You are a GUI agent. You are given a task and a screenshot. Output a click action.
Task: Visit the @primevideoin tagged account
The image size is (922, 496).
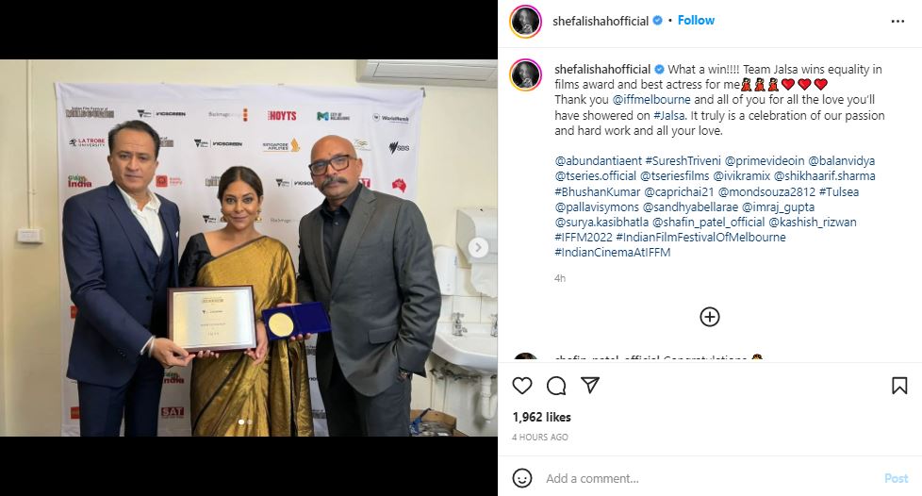click(765, 160)
